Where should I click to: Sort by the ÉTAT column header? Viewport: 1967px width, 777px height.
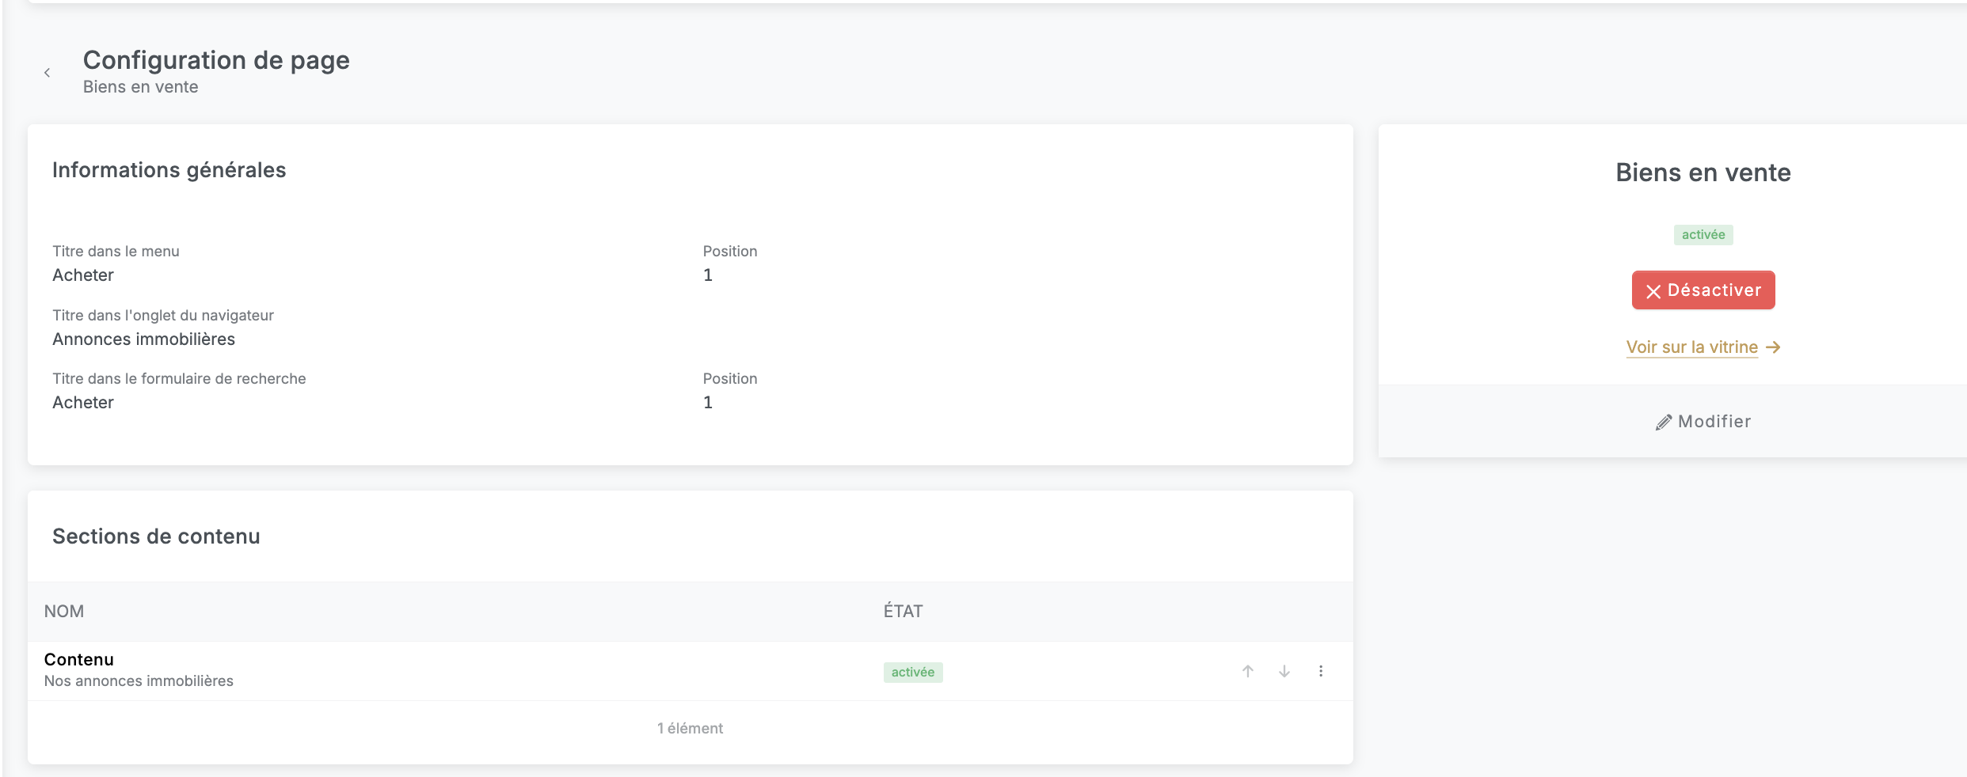coord(903,612)
